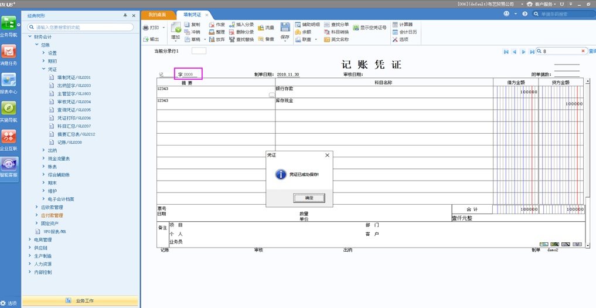Click the 保存 save floppy icon
This screenshot has width=596, height=308.
pyautogui.click(x=285, y=27)
